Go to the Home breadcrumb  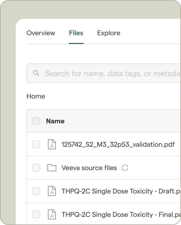tap(36, 96)
